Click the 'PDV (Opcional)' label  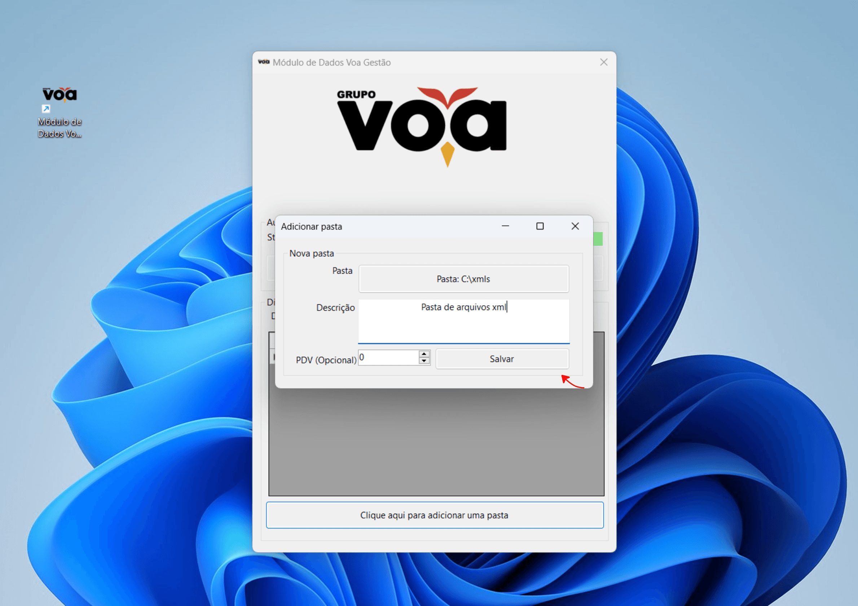tap(326, 360)
